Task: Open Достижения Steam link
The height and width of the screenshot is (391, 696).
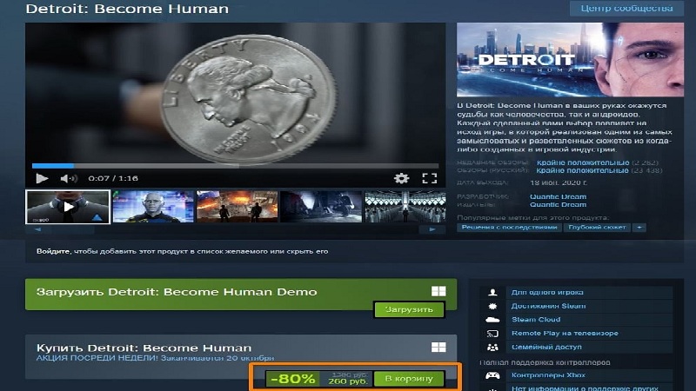Action: [x=548, y=306]
